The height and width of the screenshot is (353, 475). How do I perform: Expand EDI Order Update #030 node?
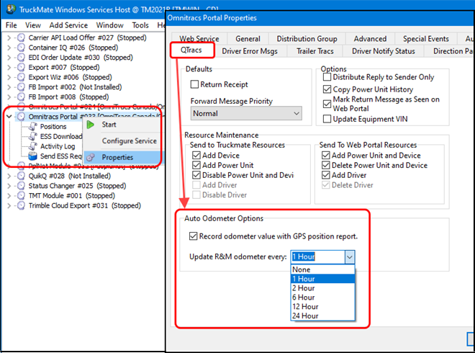tap(9, 58)
